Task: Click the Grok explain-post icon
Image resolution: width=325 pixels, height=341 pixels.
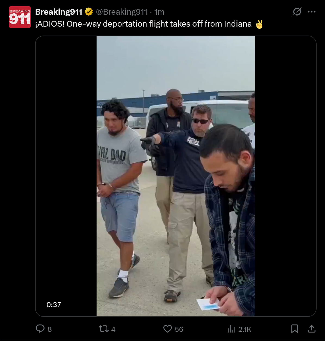Action: tap(297, 12)
